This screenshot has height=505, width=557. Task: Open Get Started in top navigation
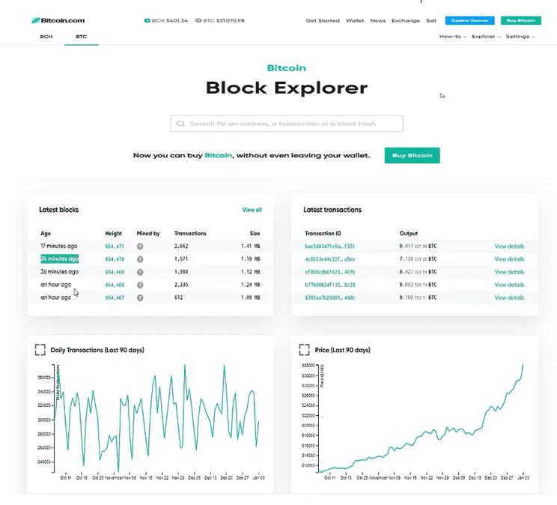(323, 21)
